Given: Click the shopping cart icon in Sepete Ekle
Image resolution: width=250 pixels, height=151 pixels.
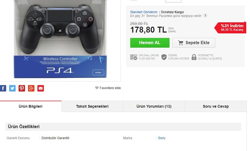Looking at the screenshot, I should pyautogui.click(x=181, y=43).
